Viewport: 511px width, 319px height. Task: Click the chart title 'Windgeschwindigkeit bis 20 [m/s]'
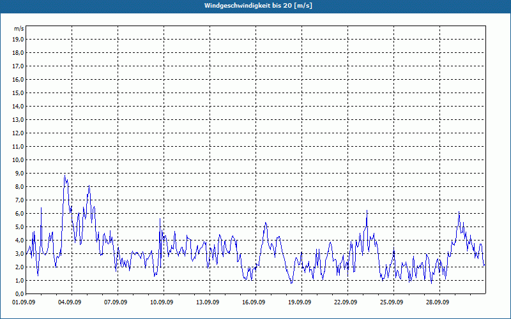click(x=258, y=6)
